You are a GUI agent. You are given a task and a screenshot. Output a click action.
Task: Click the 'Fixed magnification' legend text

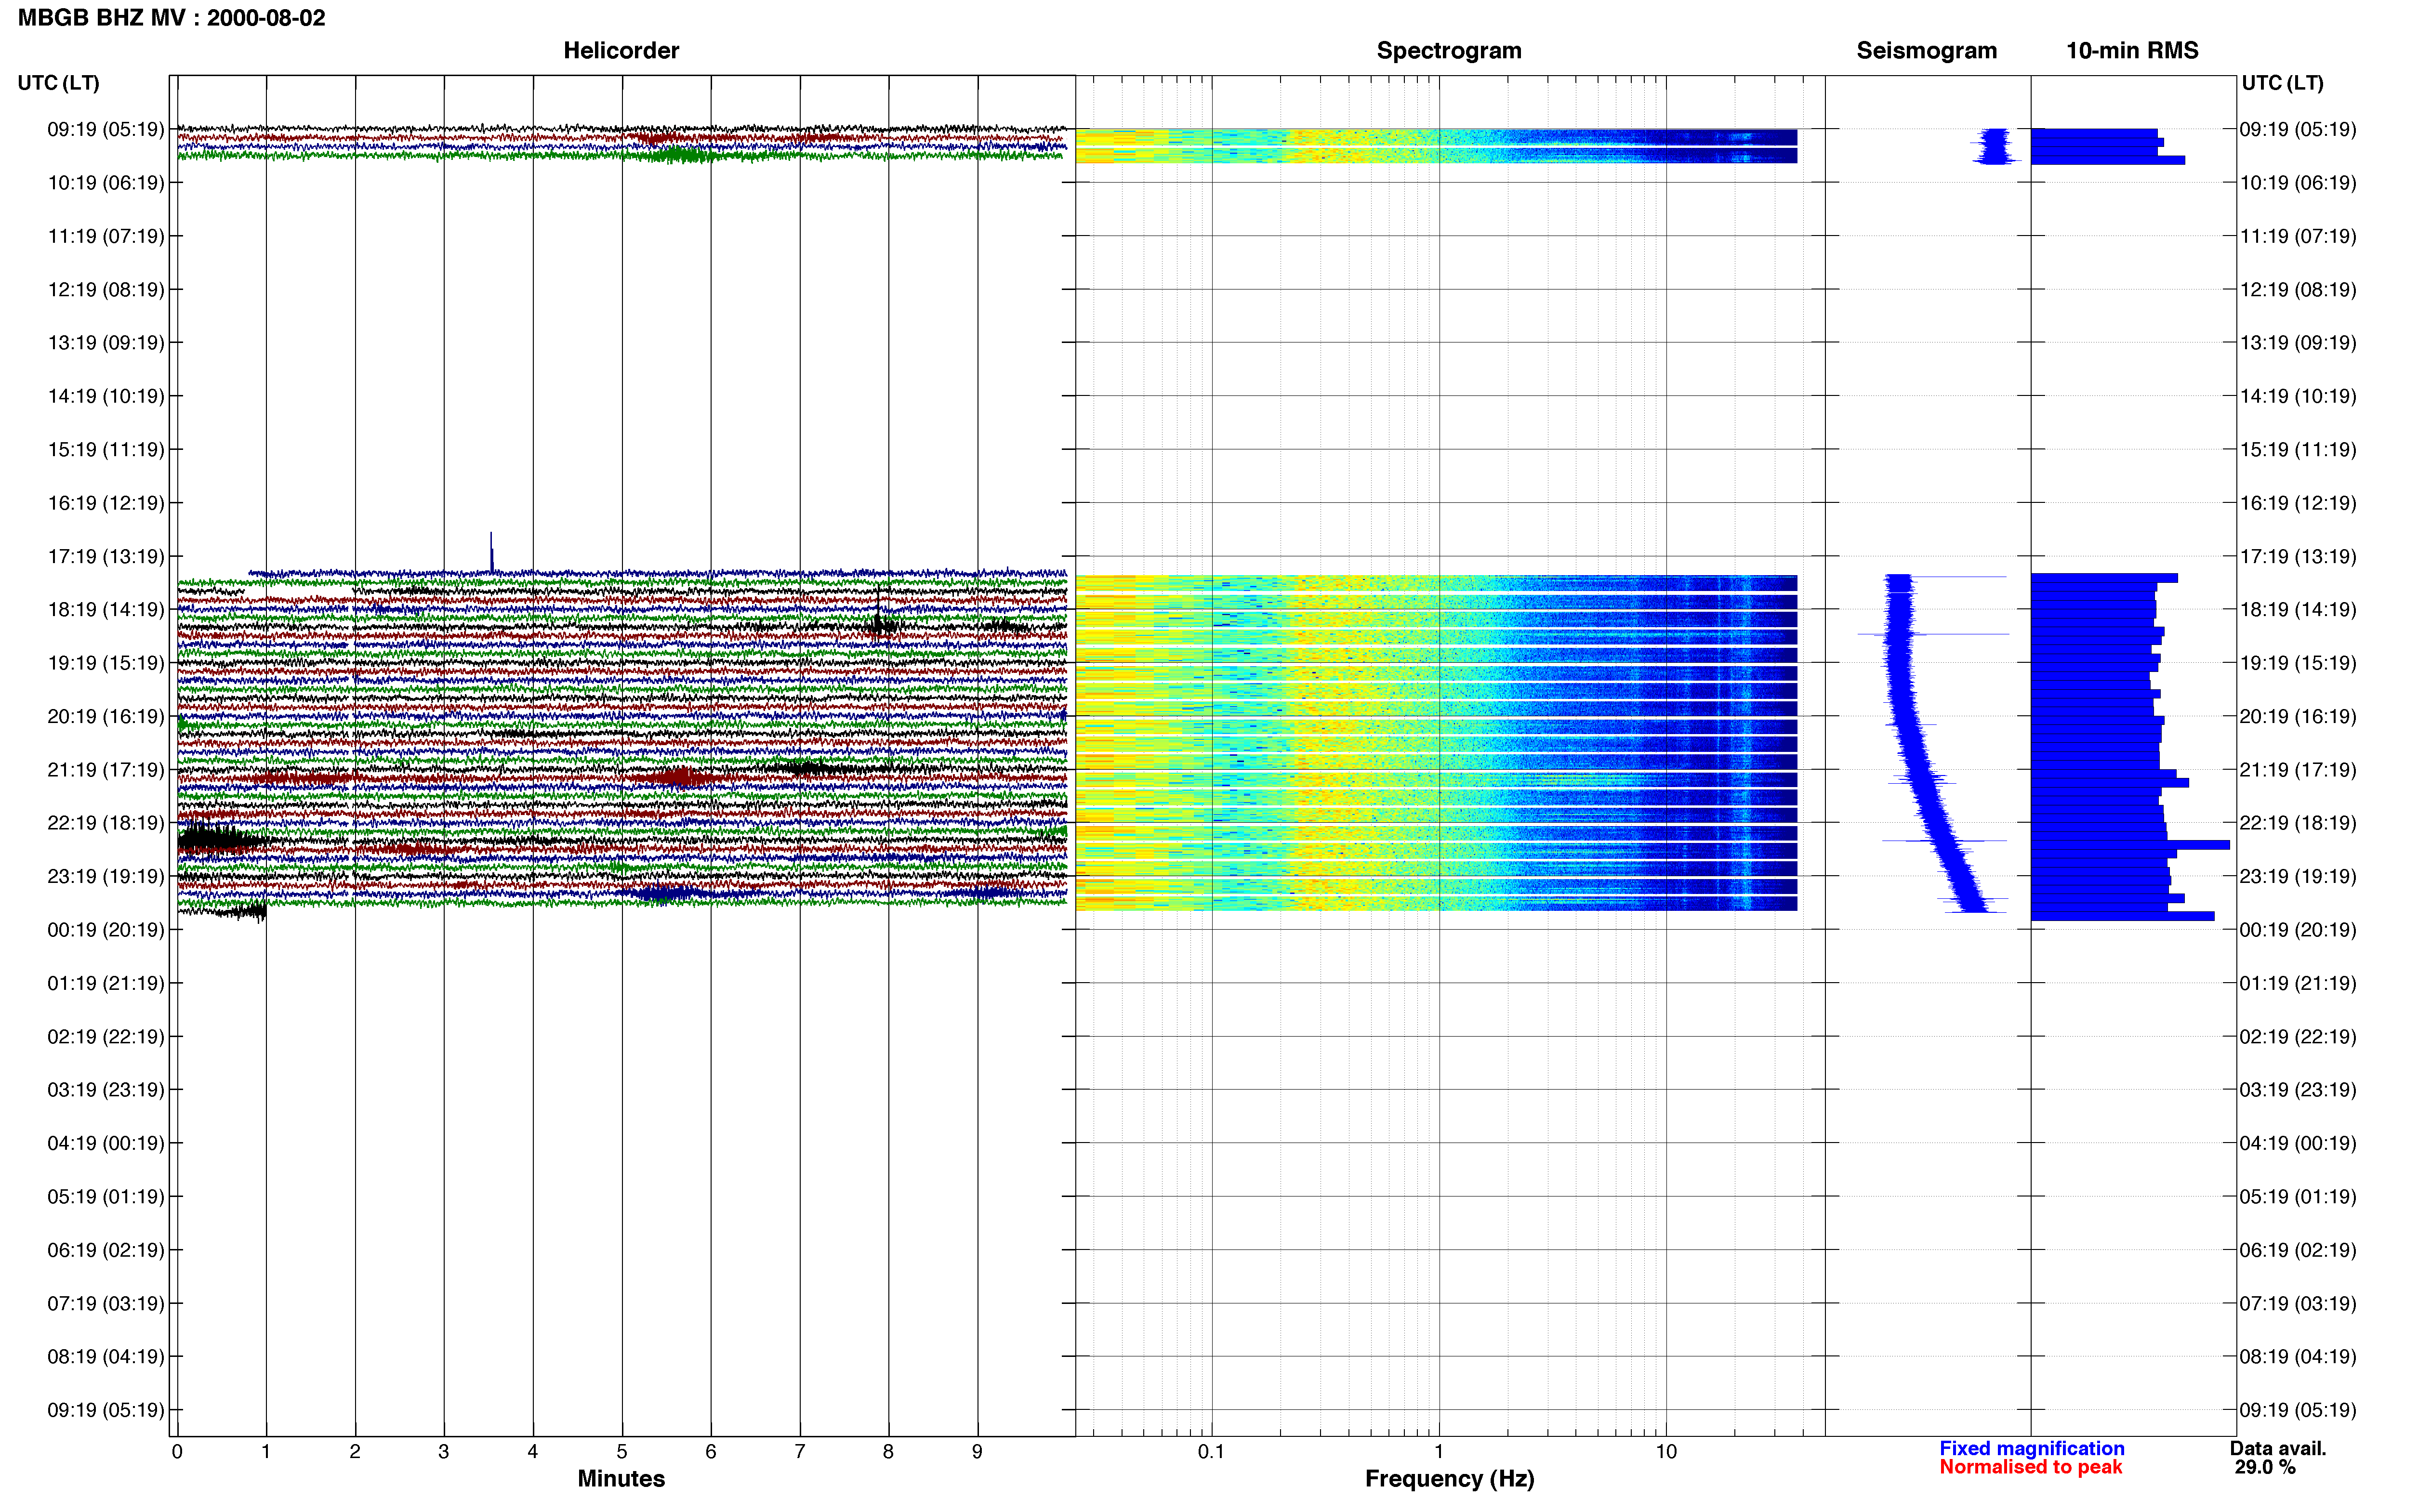2032,1448
